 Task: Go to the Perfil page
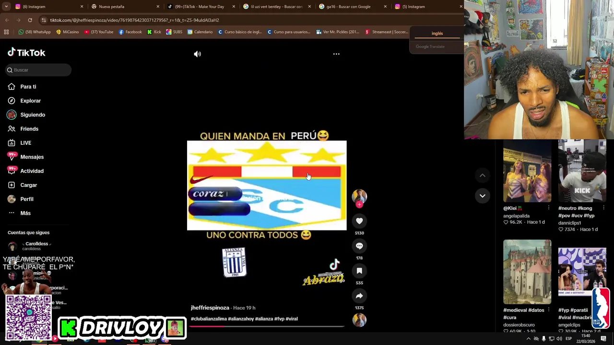coord(26,199)
